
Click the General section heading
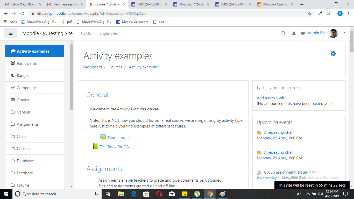coord(97,95)
